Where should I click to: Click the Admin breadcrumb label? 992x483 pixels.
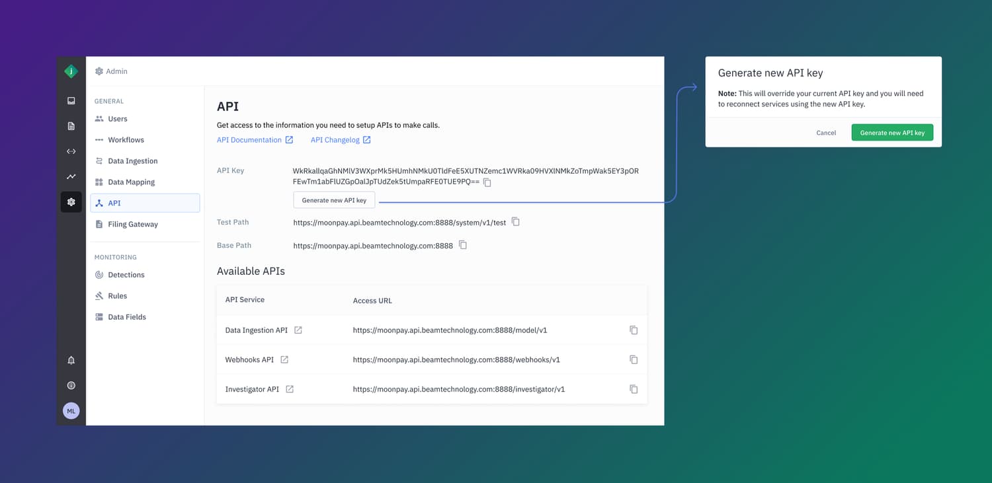(116, 71)
